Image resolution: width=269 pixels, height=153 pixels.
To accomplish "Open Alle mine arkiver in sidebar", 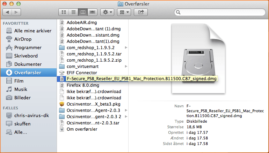I will coord(29,31).
